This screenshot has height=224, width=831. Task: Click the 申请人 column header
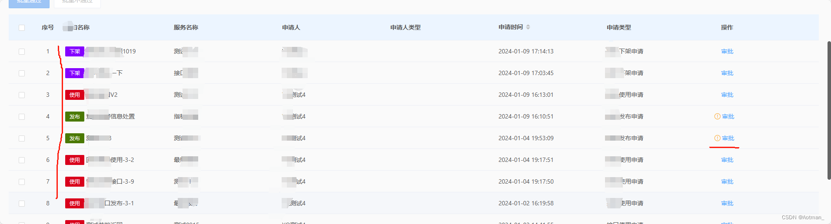tap(291, 27)
